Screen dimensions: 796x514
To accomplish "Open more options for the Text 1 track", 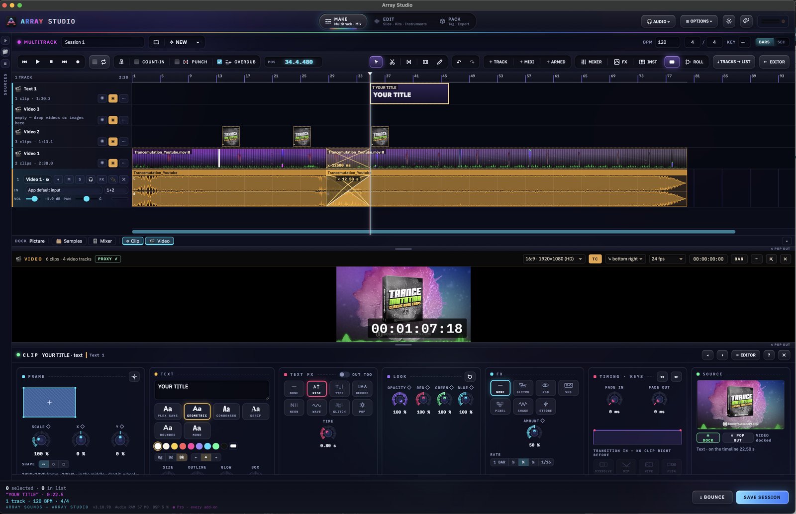I will [124, 98].
